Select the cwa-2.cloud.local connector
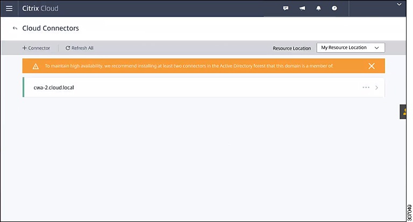Viewport: 413px width, 222px height. coord(204,87)
